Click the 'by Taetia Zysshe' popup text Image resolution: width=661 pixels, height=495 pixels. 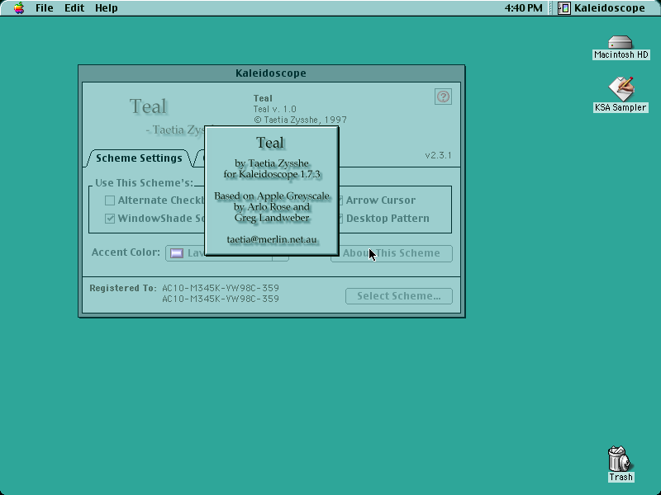tap(272, 163)
